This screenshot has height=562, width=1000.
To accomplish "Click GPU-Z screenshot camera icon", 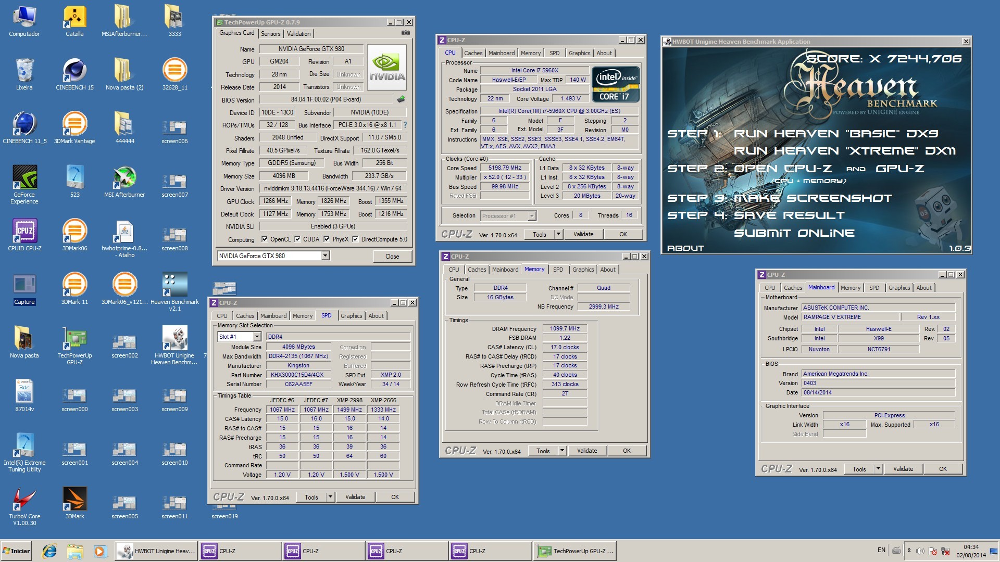I will pos(405,33).
